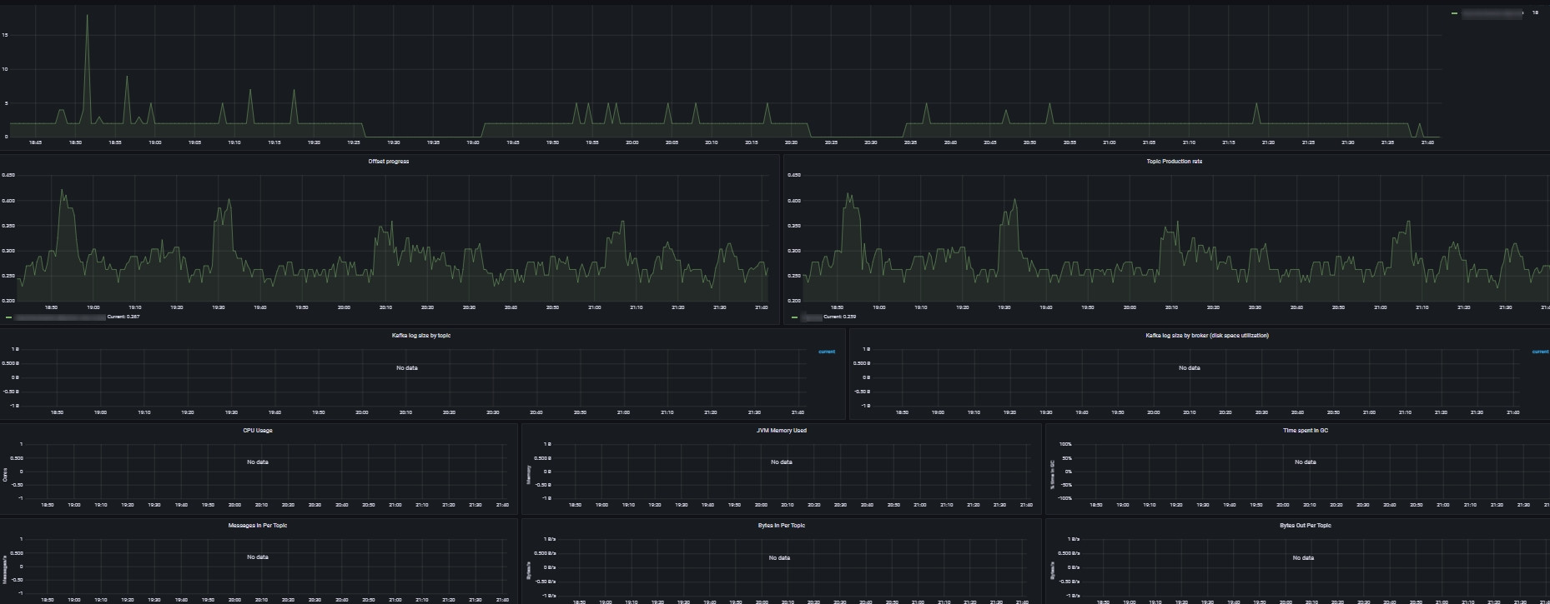This screenshot has width=1550, height=604.
Task: Click Topic Production rate legend color line
Action: coord(795,317)
